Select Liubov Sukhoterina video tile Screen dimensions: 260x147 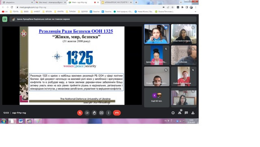[184, 77]
